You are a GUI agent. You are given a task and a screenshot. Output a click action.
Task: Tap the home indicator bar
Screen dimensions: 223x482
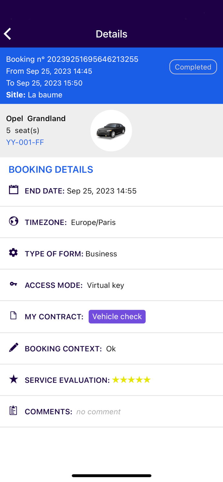point(111,476)
